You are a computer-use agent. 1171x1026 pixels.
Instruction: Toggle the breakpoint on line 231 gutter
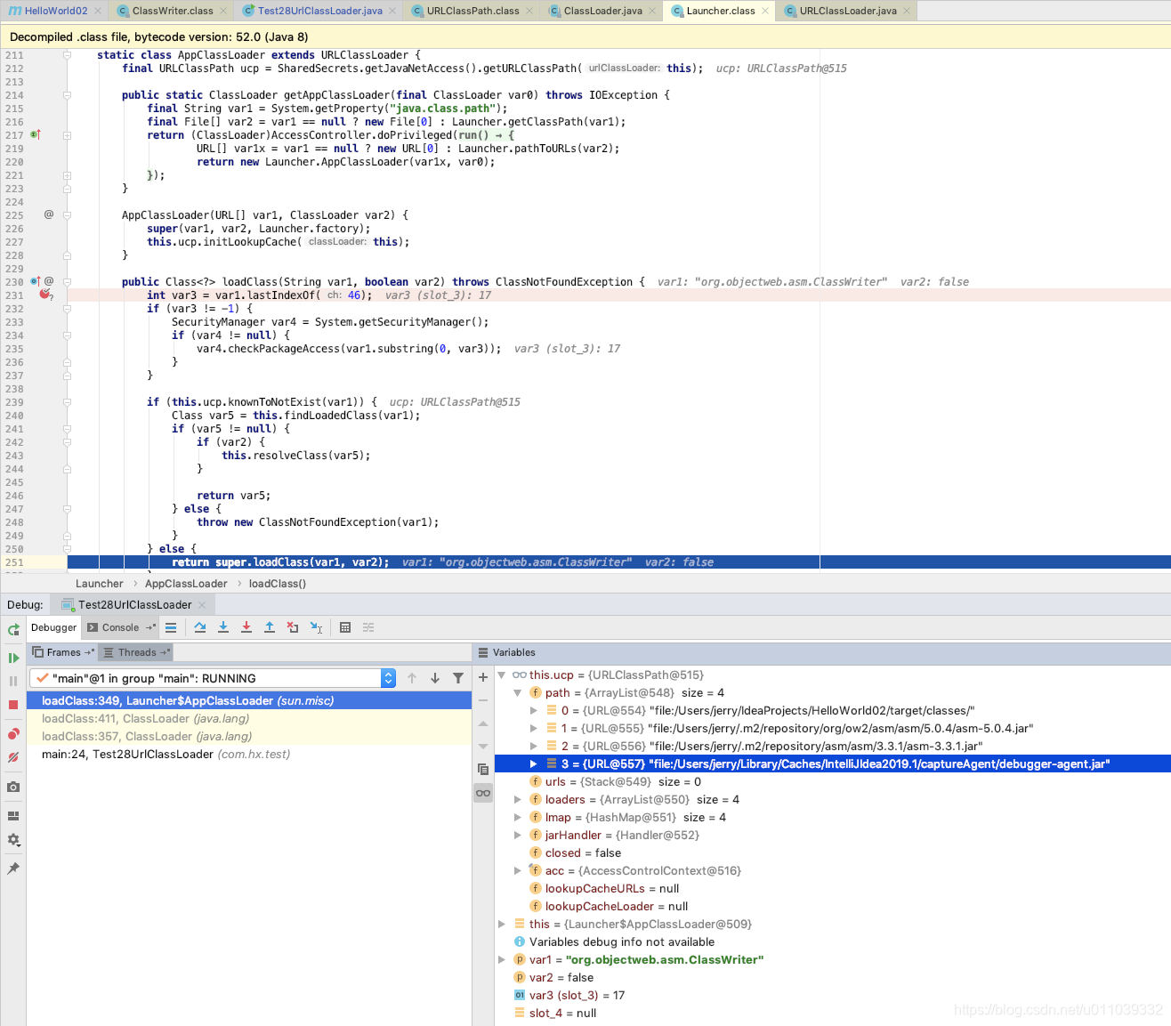coord(46,295)
